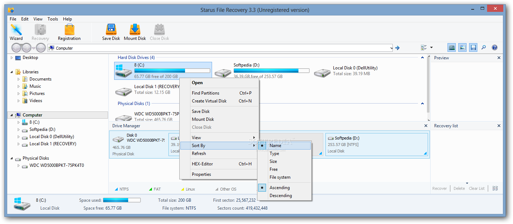This screenshot has width=513, height=224.
Task: Click the Recovery toolbar icon
Action: [x=40, y=32]
